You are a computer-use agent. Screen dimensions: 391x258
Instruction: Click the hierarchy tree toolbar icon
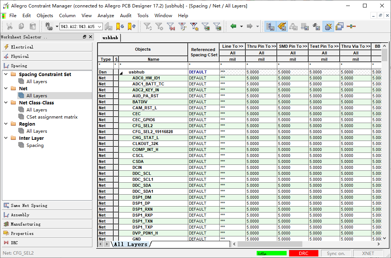click(x=293, y=26)
